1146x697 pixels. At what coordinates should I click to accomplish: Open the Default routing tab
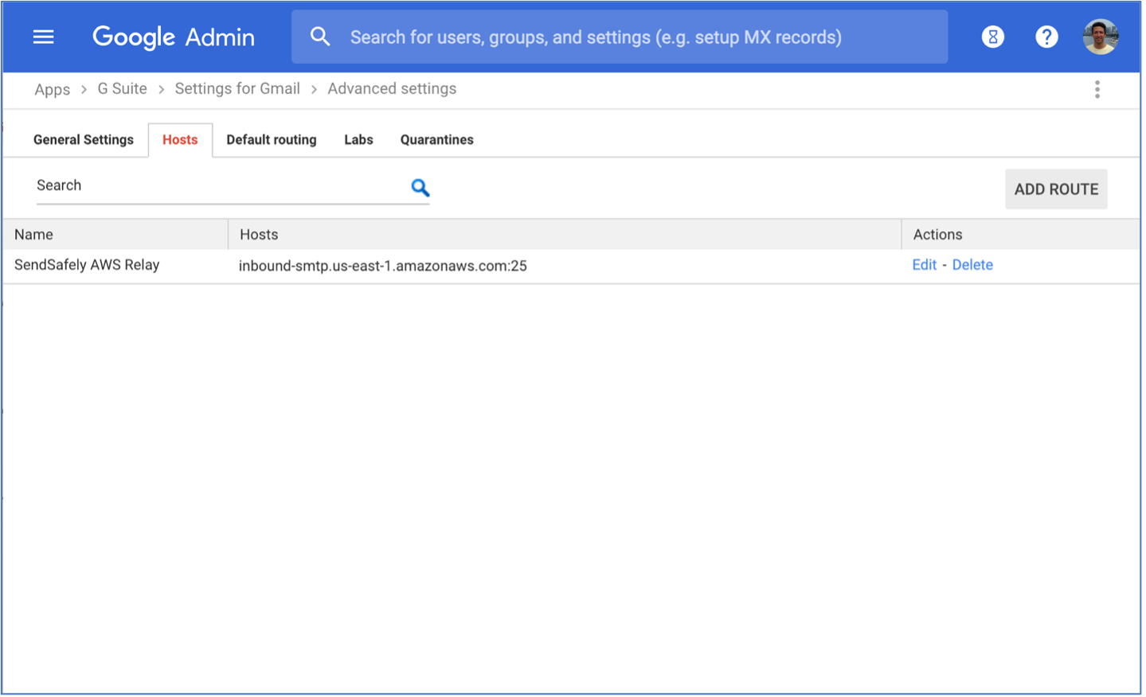click(x=272, y=140)
